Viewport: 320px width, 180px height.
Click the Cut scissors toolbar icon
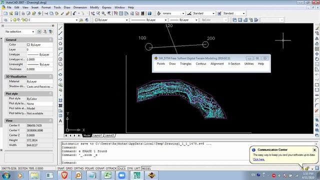point(46,13)
